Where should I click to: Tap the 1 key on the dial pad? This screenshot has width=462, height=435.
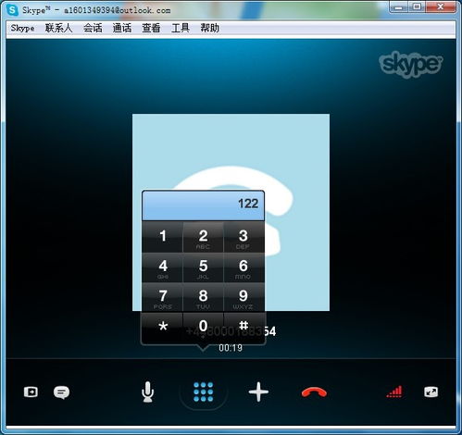(163, 238)
